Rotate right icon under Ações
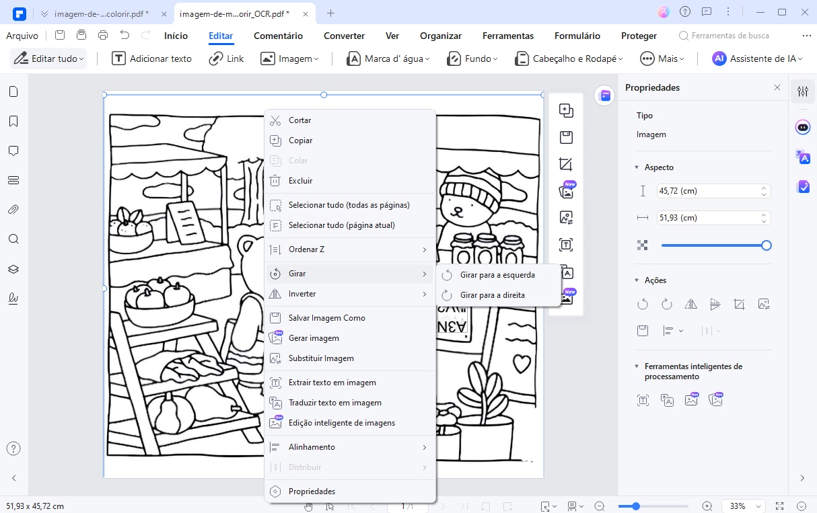The width and height of the screenshot is (817, 513). click(667, 305)
